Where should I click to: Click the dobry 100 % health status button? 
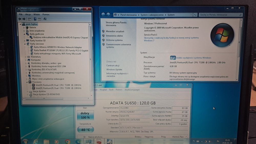(85, 115)
